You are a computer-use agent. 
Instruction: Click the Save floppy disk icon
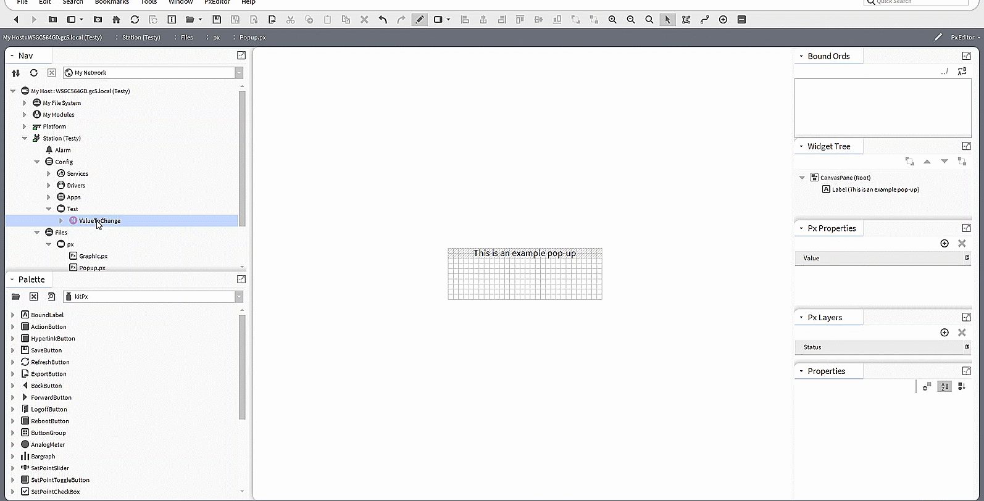click(216, 20)
